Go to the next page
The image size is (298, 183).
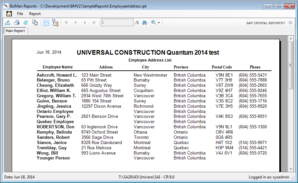point(85,23)
